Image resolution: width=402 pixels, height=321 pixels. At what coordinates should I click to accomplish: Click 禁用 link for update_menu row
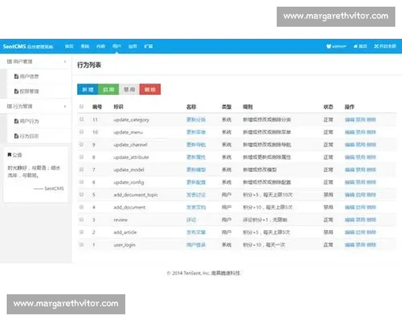click(360, 132)
